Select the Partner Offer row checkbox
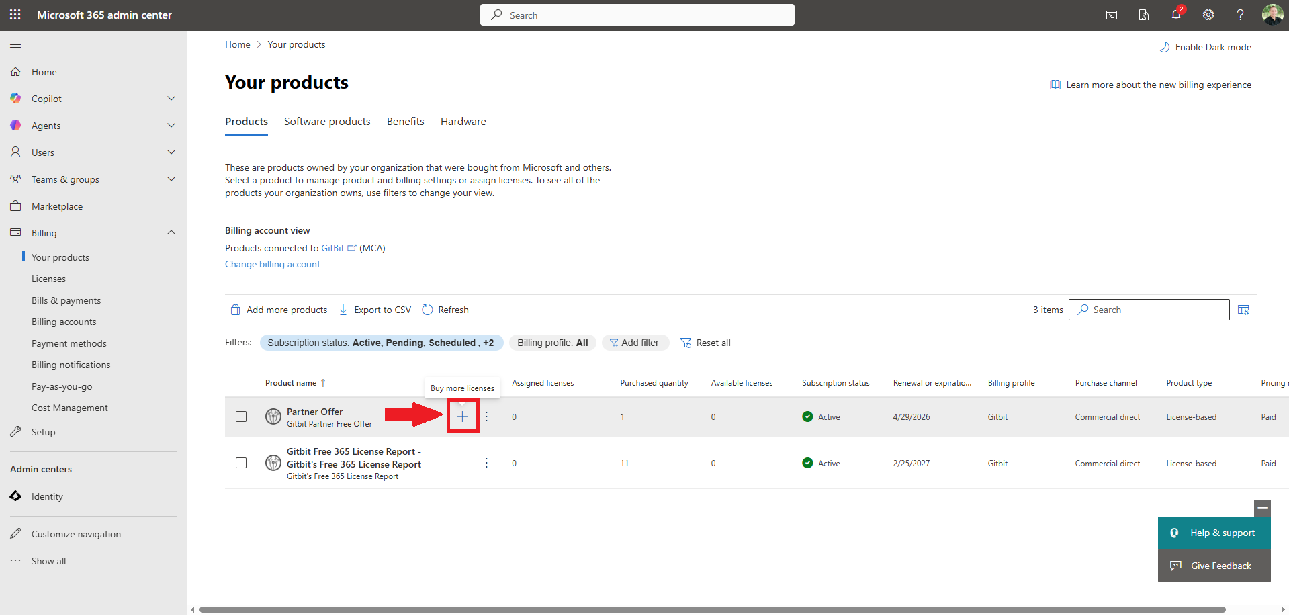Image resolution: width=1289 pixels, height=616 pixels. 241,416
